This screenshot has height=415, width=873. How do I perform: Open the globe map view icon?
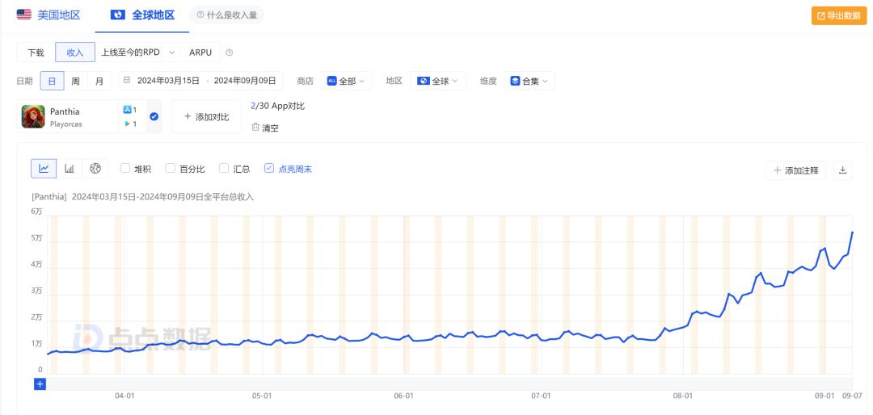(95, 169)
